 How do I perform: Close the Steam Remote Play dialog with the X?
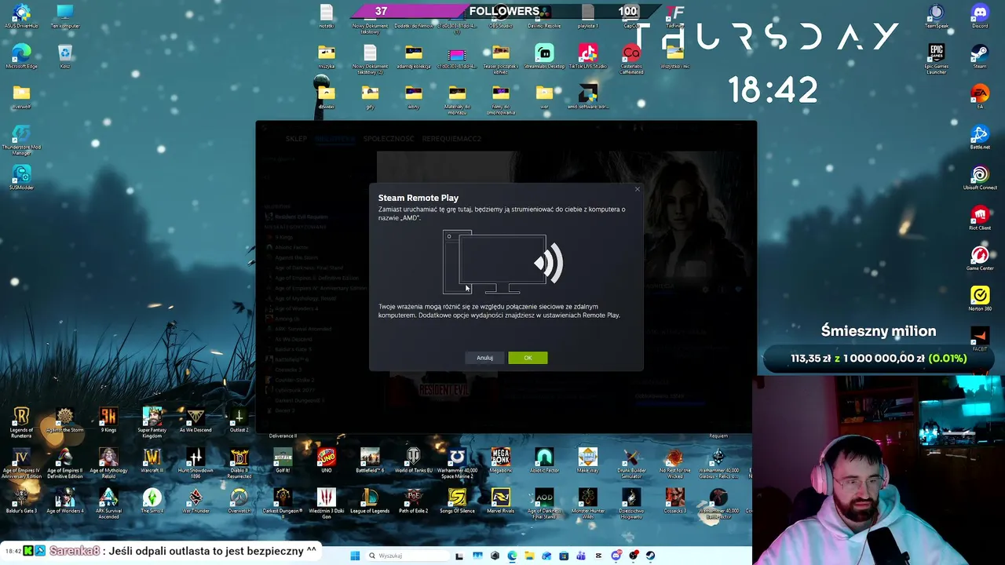click(637, 189)
